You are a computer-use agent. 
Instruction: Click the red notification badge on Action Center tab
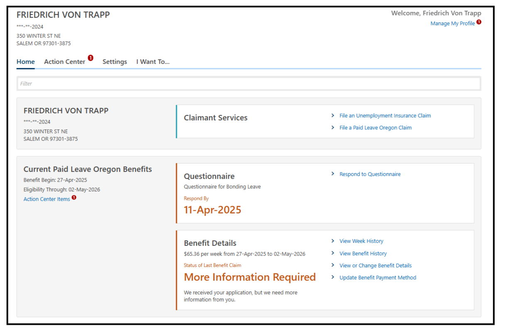click(x=90, y=58)
